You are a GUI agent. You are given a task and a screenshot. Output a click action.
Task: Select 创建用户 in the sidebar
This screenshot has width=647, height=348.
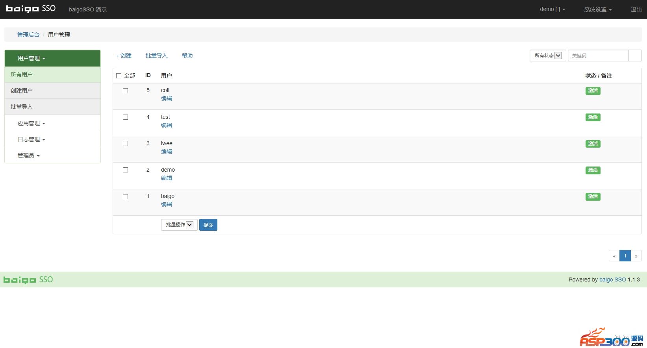coord(52,91)
